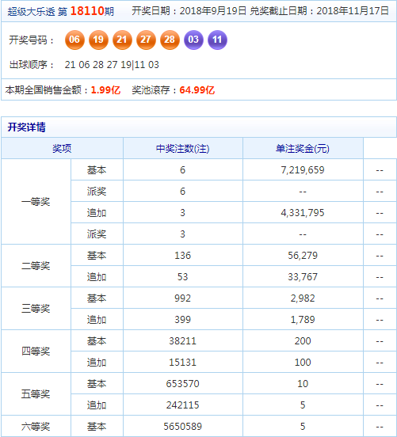Click the 5650589 winners count cell

coord(183,426)
